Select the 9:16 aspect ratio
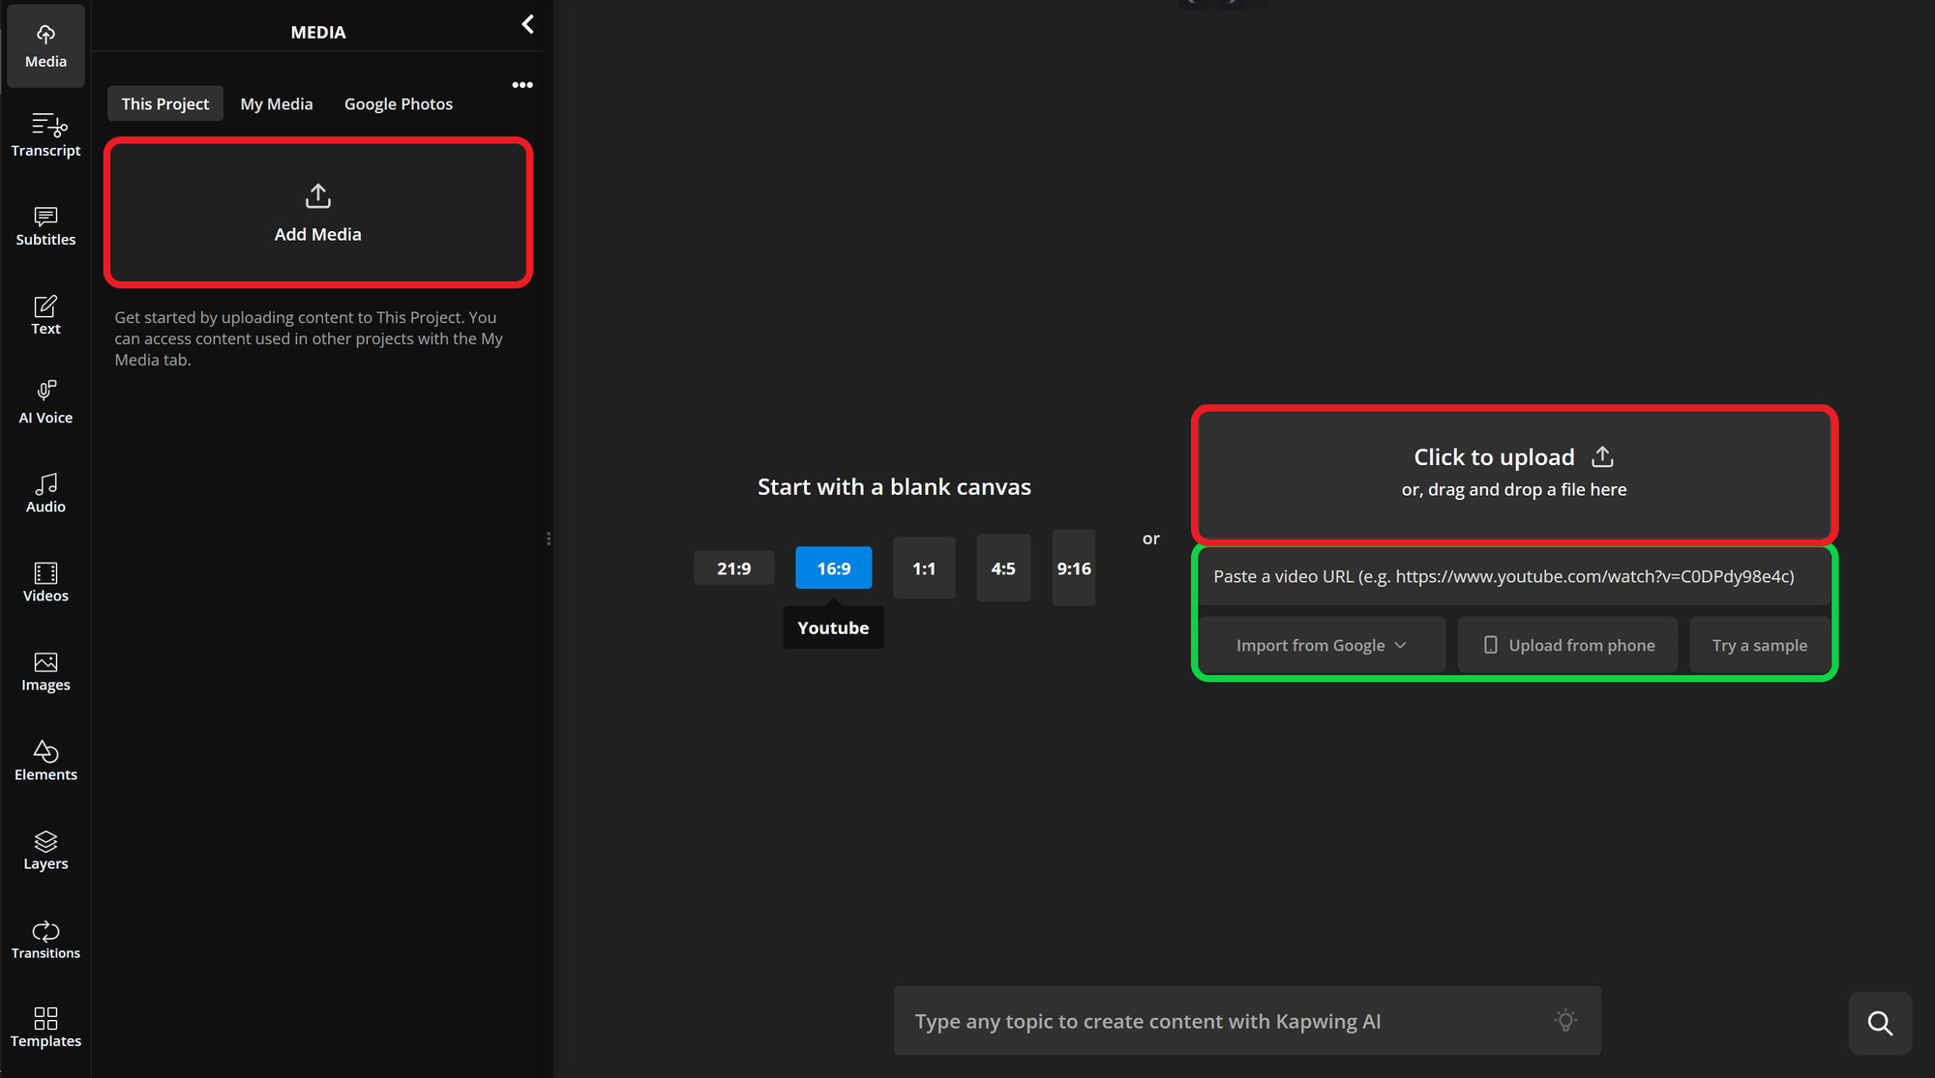This screenshot has width=1935, height=1078. point(1073,568)
